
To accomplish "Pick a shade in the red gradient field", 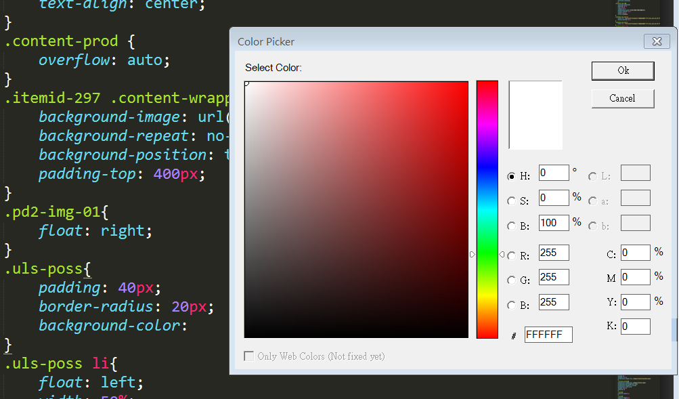I will [355, 203].
